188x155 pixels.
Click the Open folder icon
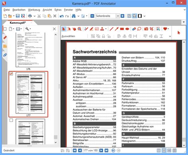point(10,16)
